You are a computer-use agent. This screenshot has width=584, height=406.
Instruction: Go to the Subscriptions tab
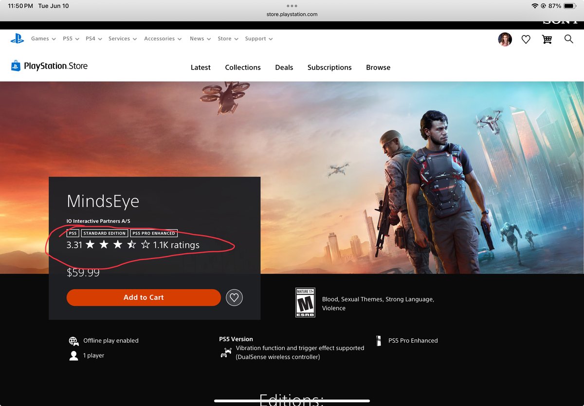click(x=329, y=68)
